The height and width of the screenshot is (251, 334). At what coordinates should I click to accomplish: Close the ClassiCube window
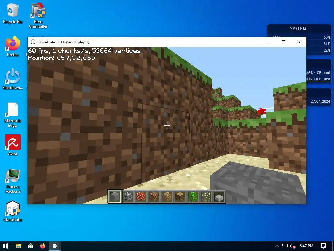299,42
